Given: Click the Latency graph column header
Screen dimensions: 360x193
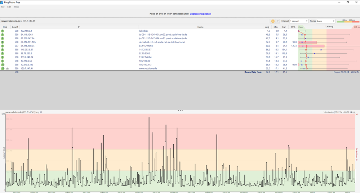Looking at the screenshot, I should pos(329,27).
